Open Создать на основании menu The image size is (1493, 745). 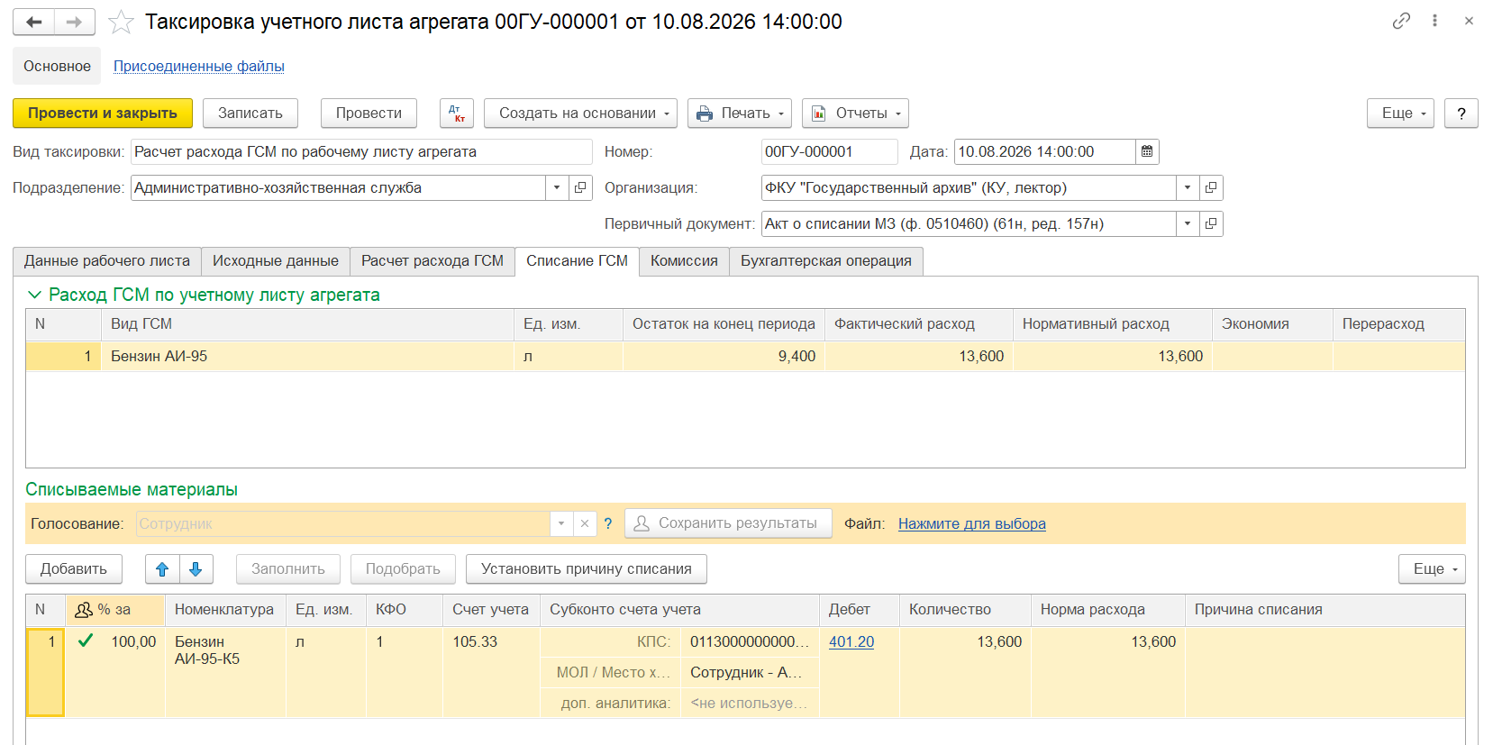point(581,114)
